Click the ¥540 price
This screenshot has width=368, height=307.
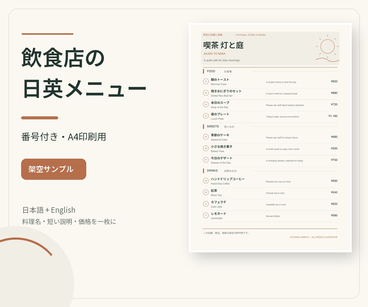point(334,192)
